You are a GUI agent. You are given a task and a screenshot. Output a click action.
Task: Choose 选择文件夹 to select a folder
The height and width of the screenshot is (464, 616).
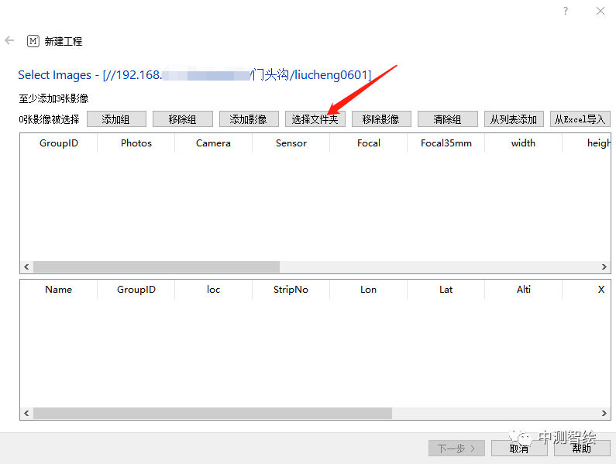pos(315,119)
